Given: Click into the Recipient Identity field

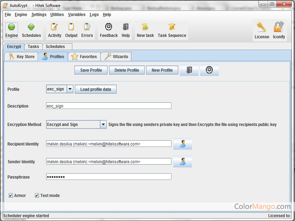Looking at the screenshot, I should (109, 144).
